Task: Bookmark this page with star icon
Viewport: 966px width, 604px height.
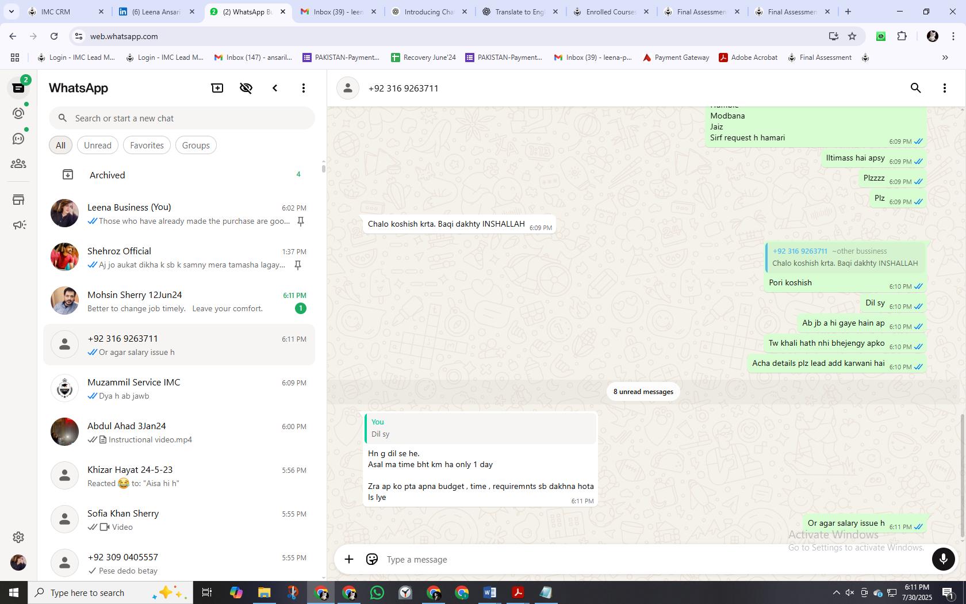Action: pos(852,36)
